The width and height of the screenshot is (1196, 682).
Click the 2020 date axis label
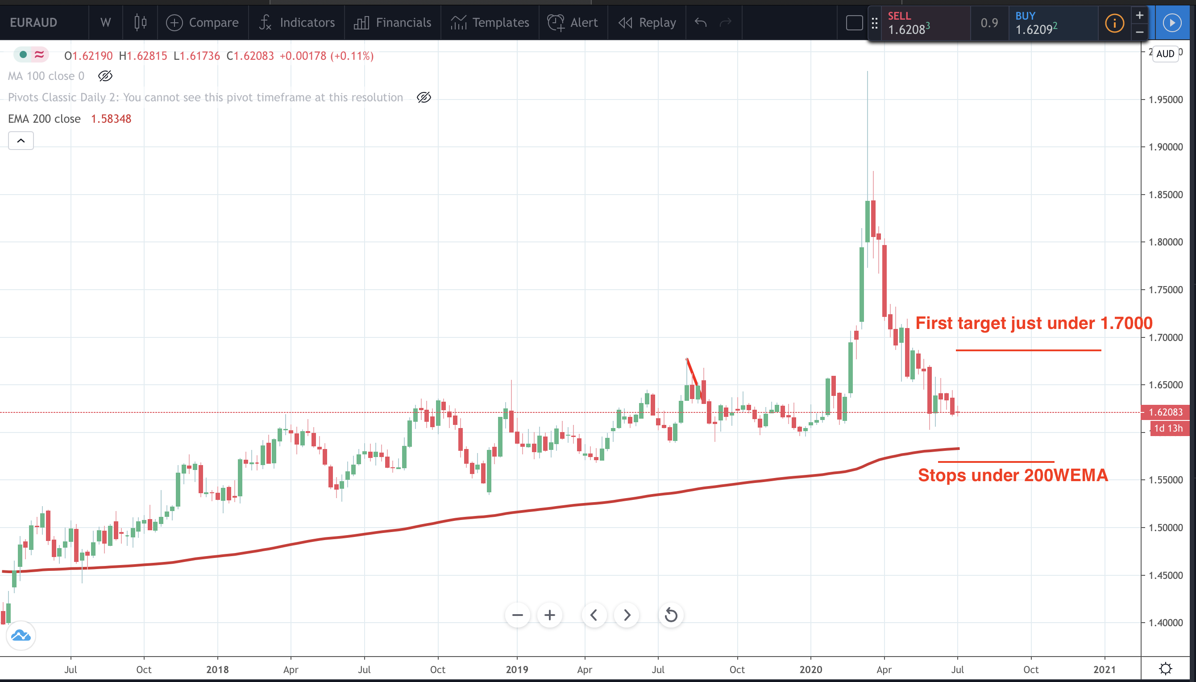pos(810,670)
